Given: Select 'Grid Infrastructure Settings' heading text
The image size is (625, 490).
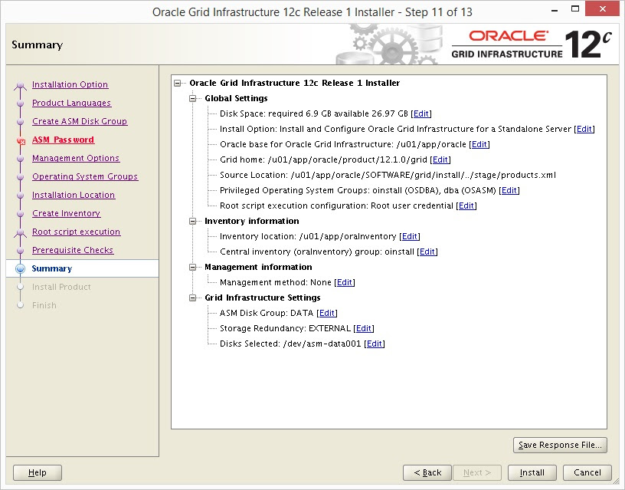Looking at the screenshot, I should [x=262, y=298].
